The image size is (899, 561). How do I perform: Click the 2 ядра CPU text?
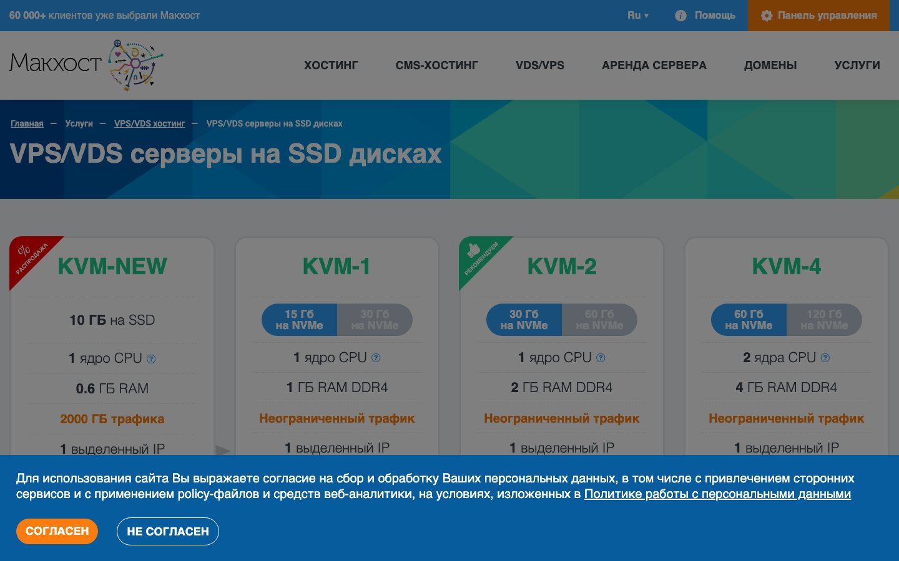[780, 358]
